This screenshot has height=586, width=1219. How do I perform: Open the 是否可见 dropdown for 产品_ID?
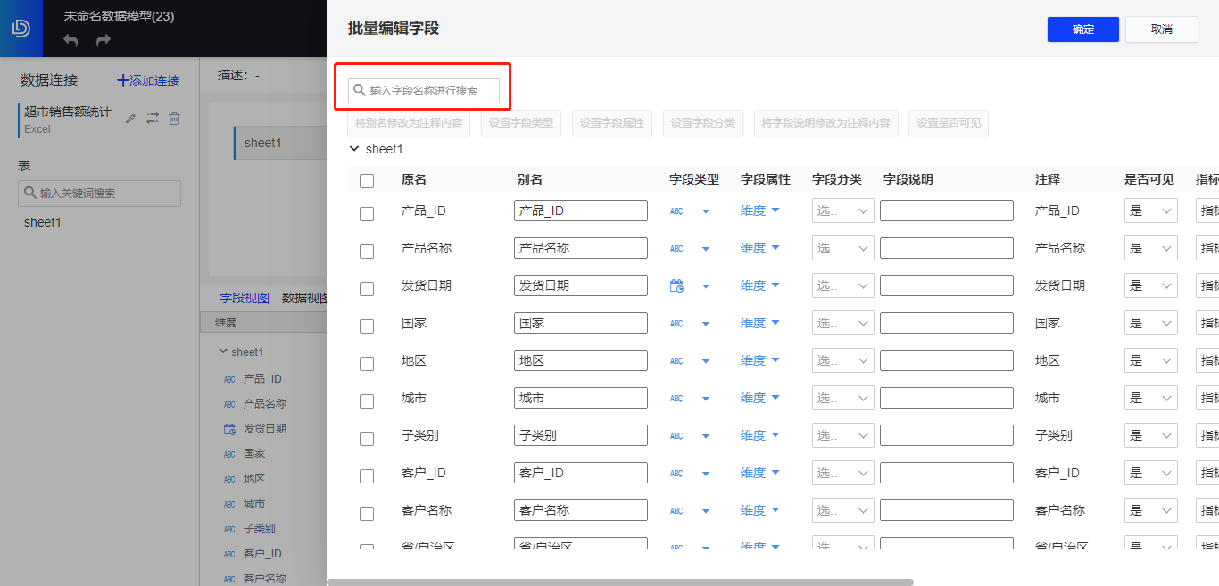1151,210
